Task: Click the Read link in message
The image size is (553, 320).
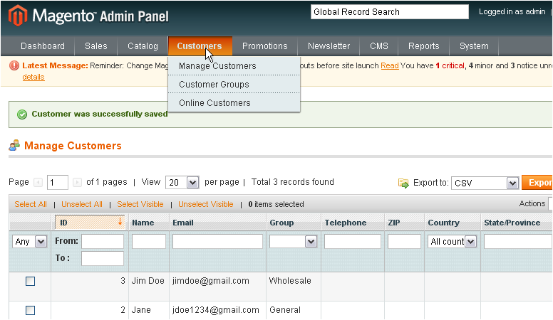Action: click(390, 66)
